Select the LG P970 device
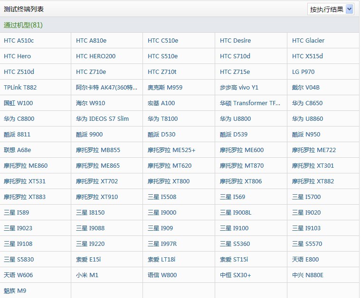The width and height of the screenshot is (361, 298). click(303, 72)
